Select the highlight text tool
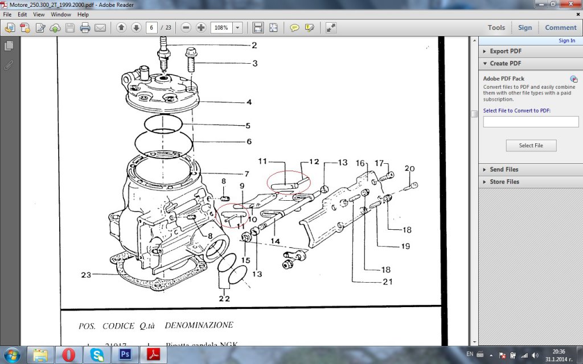Viewport: 583px width, 364px height. 310,27
